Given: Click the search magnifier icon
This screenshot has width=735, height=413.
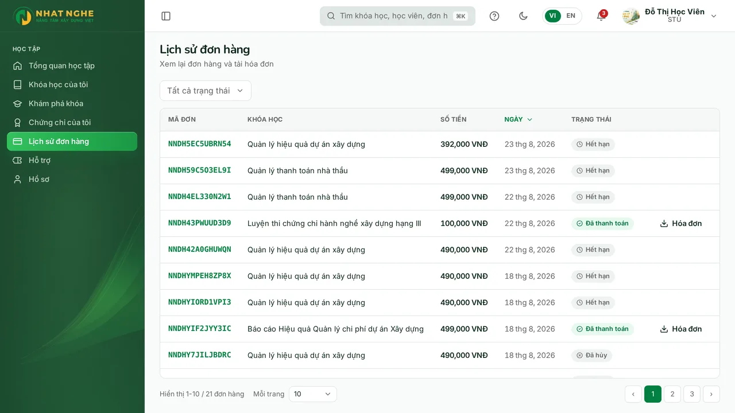Looking at the screenshot, I should coord(331,16).
